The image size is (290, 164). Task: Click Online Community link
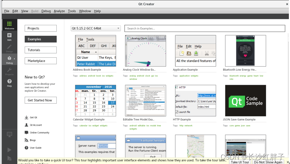click(x=40, y=132)
